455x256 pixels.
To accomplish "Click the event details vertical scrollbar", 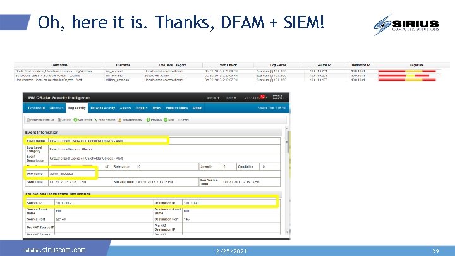I will click(x=287, y=142).
